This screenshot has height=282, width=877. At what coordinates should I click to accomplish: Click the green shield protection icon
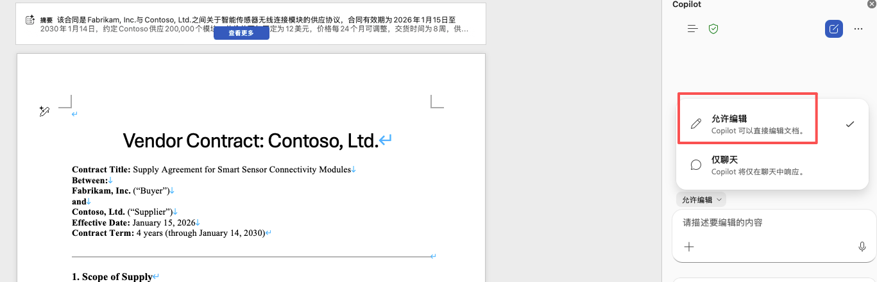click(713, 29)
